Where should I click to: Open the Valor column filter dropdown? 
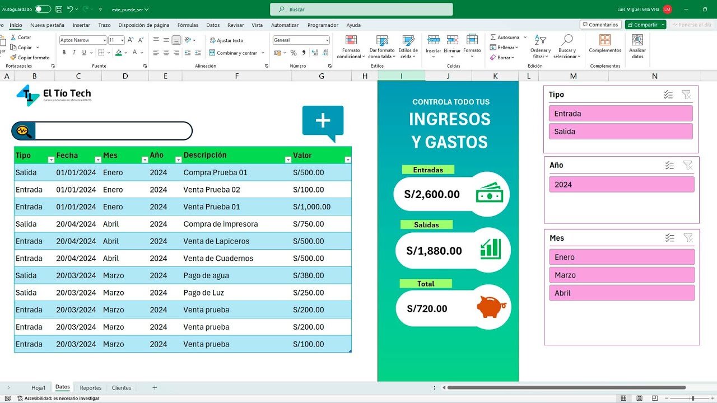pyautogui.click(x=347, y=160)
